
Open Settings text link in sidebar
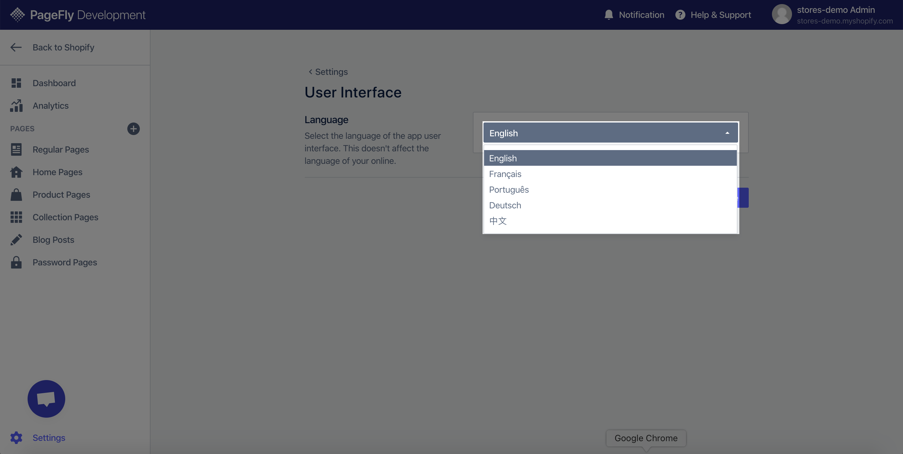(x=49, y=437)
